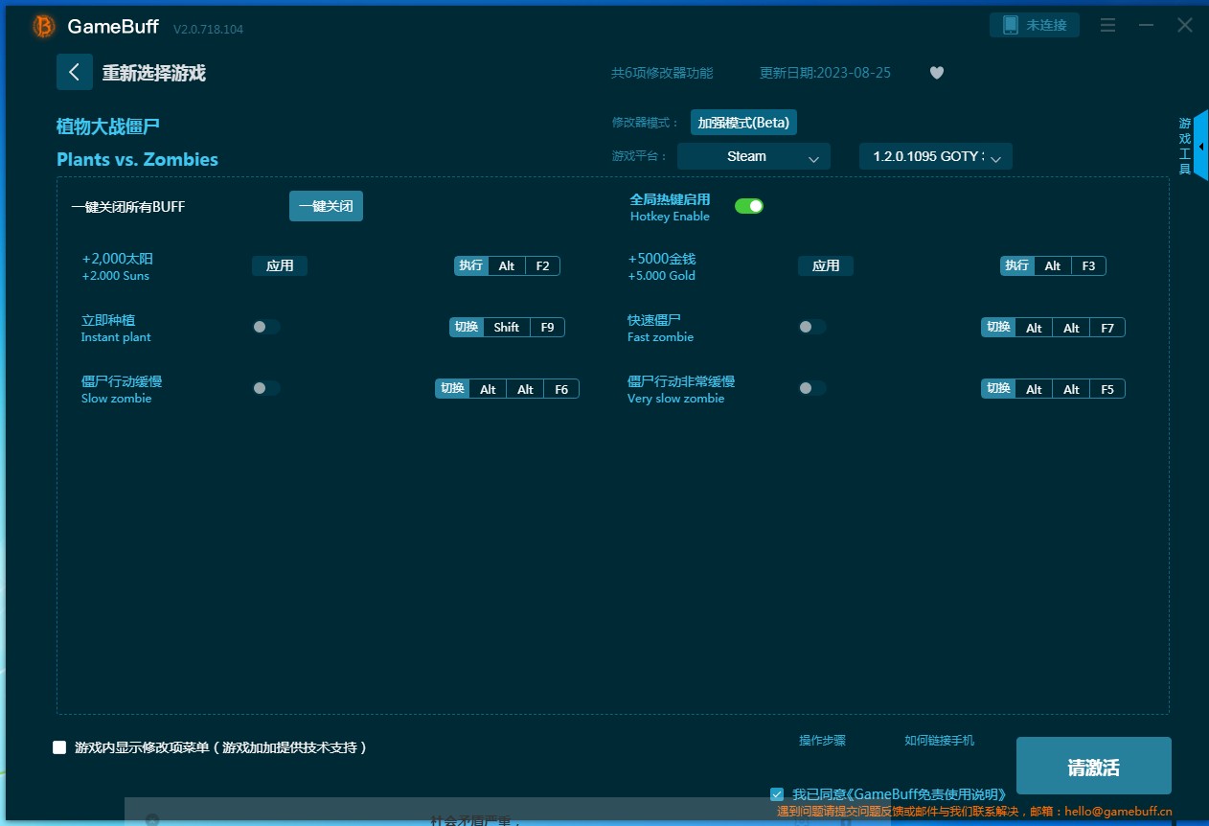Screen dimensions: 1209x826
Task: Expand the 1.2.0.1095 GOTY version dropdown
Action: [x=935, y=156]
